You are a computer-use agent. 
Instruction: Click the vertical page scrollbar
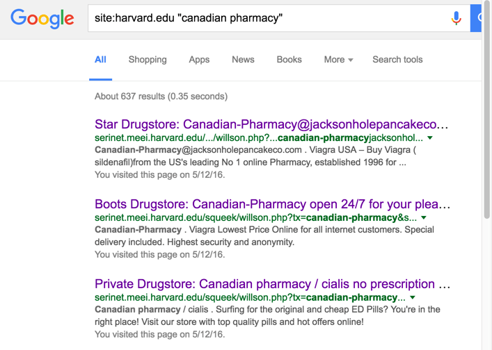(487, 110)
